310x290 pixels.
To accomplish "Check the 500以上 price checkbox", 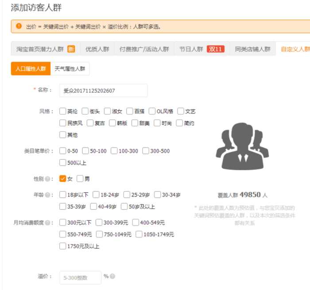I will [x=63, y=163].
